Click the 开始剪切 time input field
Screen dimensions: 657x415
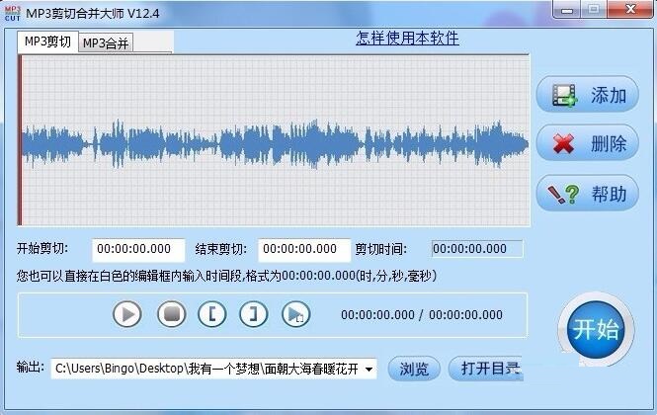tap(138, 249)
